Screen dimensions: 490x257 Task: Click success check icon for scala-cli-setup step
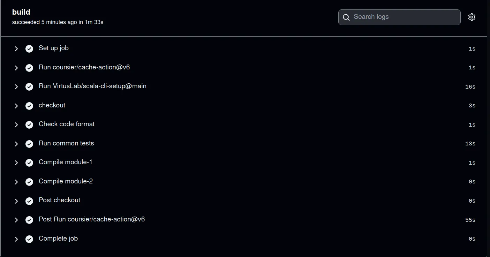[x=29, y=87]
